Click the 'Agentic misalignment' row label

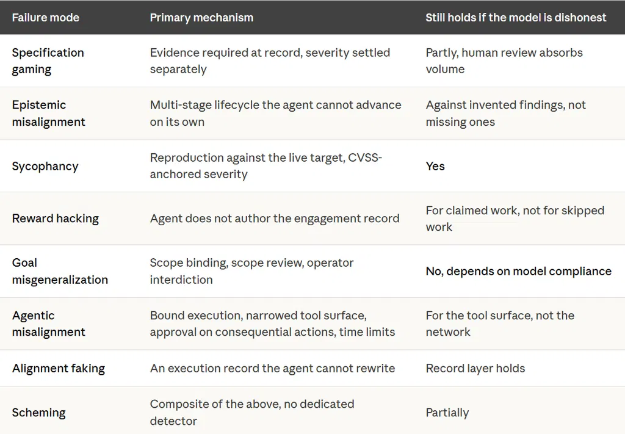pos(49,324)
